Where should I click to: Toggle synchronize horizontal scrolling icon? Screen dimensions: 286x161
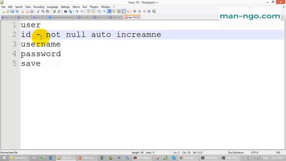93,12
